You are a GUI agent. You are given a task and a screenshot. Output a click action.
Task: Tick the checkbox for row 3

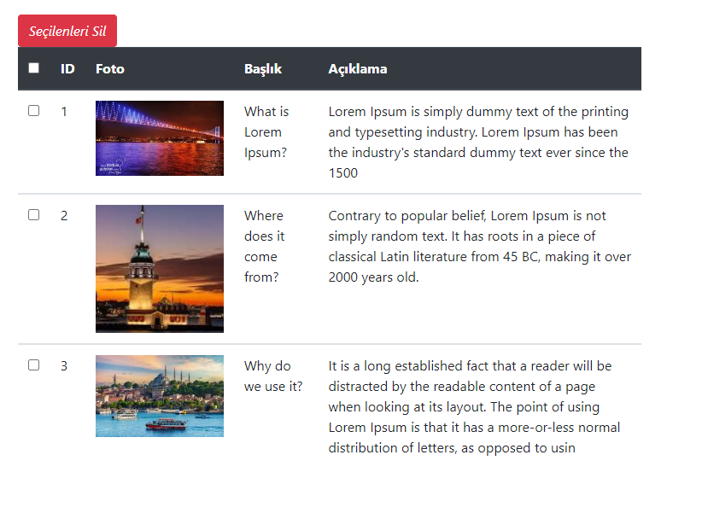(x=34, y=365)
